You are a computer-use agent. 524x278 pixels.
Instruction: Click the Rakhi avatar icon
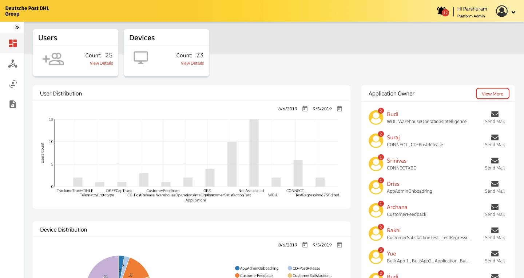pyautogui.click(x=376, y=233)
